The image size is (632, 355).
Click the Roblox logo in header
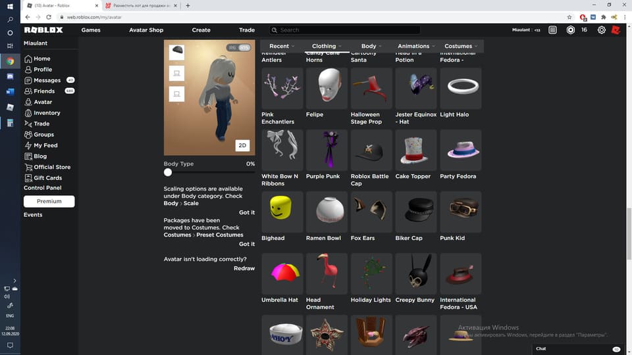point(43,30)
